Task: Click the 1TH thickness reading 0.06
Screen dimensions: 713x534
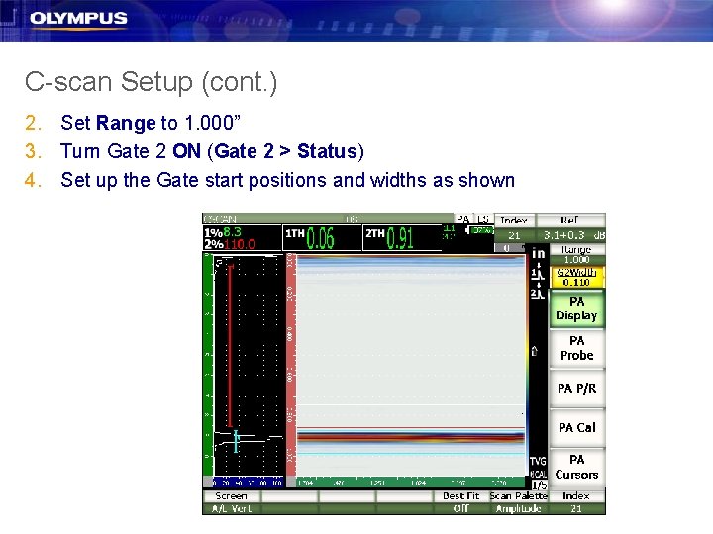Action: click(x=320, y=238)
